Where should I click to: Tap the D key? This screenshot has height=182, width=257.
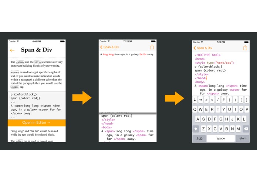[209, 119]
